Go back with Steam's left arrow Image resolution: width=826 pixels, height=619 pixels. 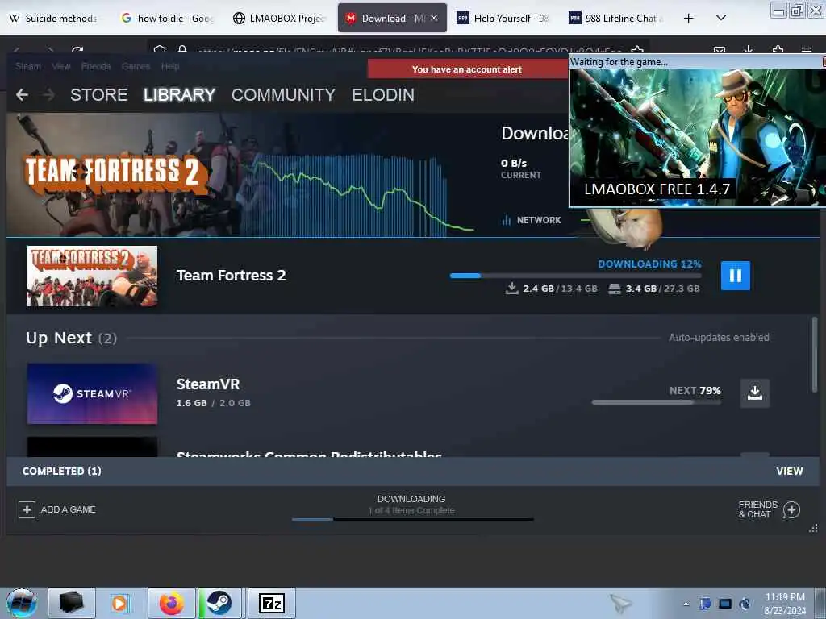(x=22, y=95)
